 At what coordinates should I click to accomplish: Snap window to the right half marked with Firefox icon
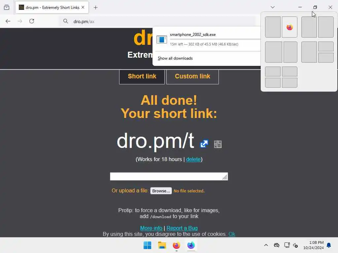pyautogui.click(x=289, y=27)
